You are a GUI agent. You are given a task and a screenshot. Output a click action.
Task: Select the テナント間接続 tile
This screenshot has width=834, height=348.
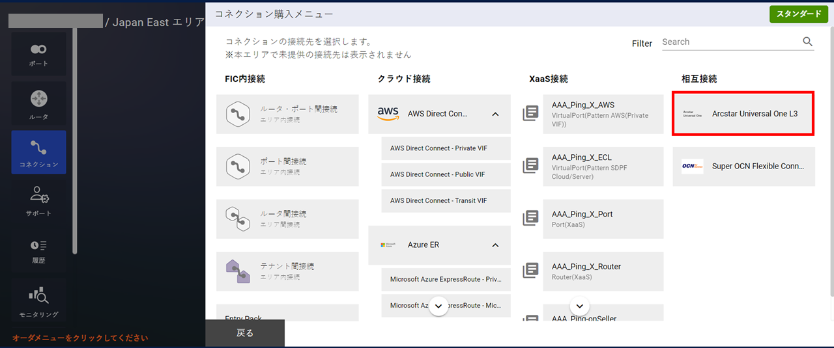point(287,271)
